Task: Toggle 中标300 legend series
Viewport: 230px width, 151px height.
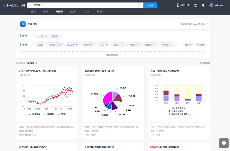Action: pos(34,114)
